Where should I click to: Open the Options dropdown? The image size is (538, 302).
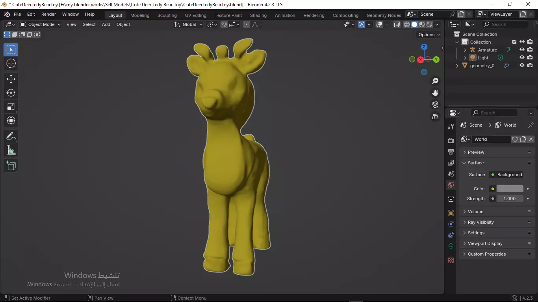click(429, 35)
